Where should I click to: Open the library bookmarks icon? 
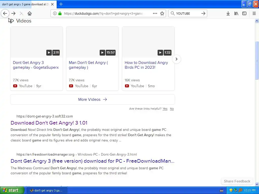[236, 13]
